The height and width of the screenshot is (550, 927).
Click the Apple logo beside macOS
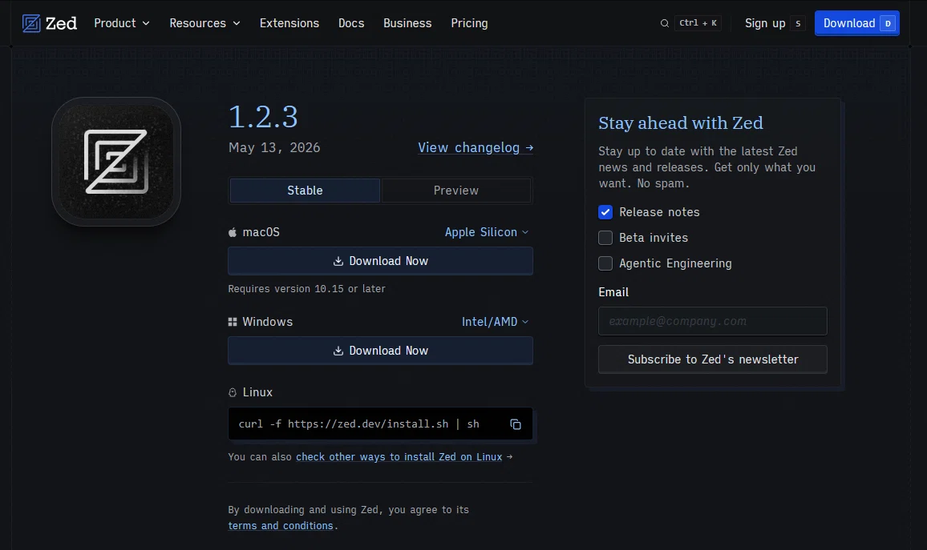(x=233, y=232)
